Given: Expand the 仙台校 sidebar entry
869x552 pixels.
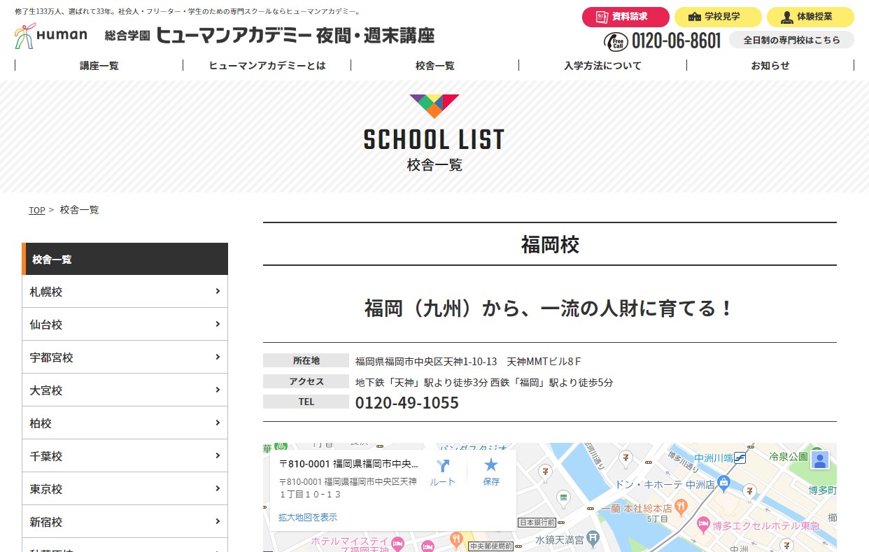Looking at the screenshot, I should pos(125,325).
